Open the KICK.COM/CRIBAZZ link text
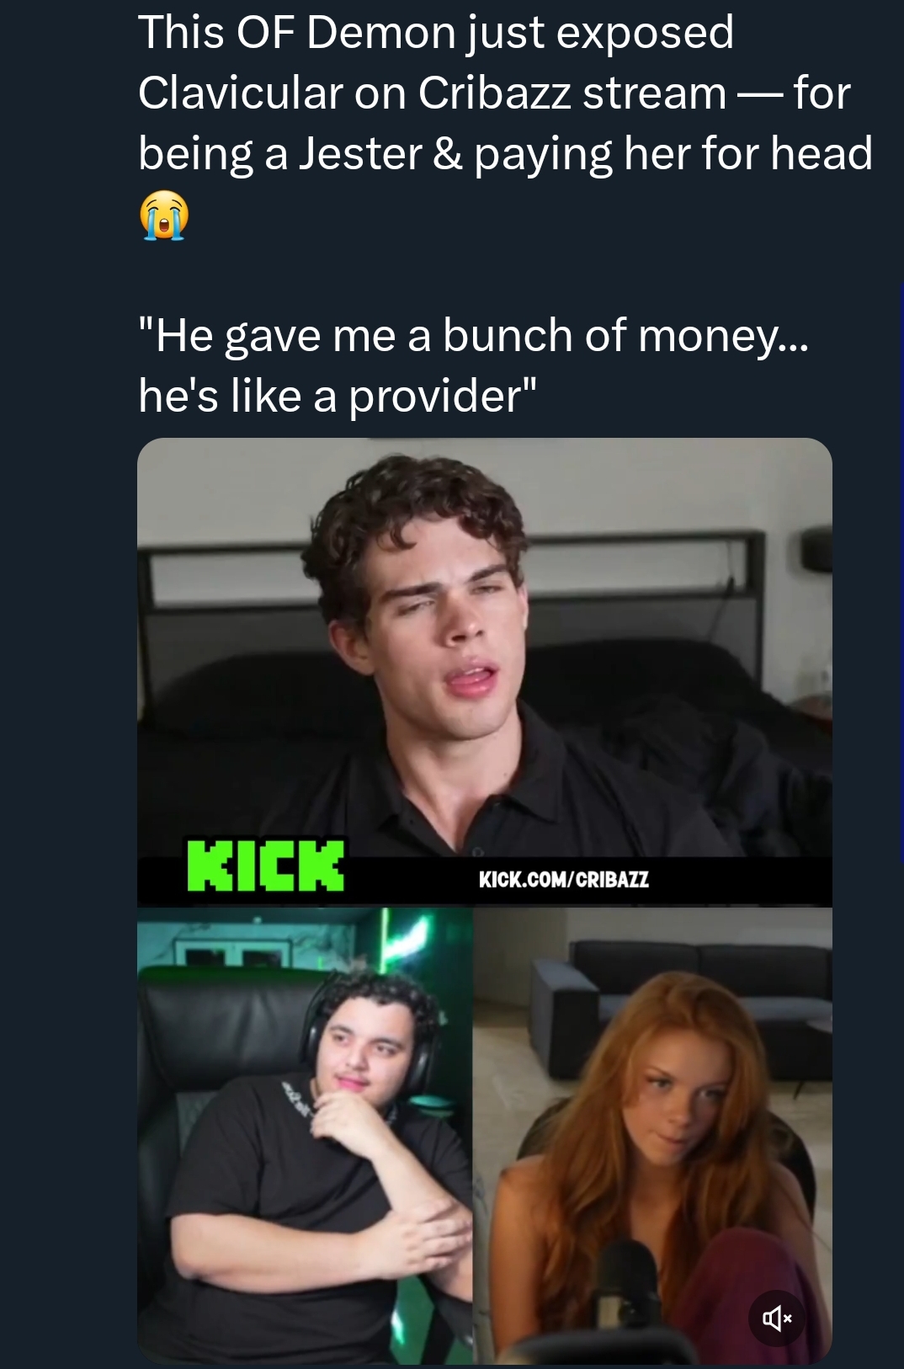This screenshot has height=1369, width=904. click(564, 880)
